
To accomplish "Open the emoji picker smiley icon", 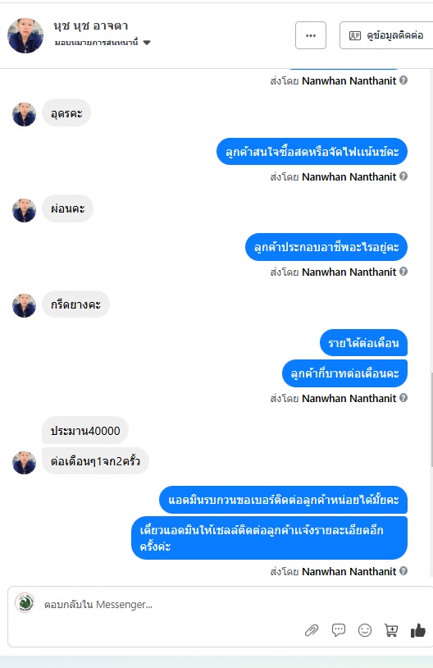I will coord(365,630).
